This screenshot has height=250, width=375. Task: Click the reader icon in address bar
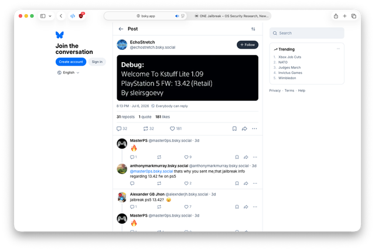183,16
